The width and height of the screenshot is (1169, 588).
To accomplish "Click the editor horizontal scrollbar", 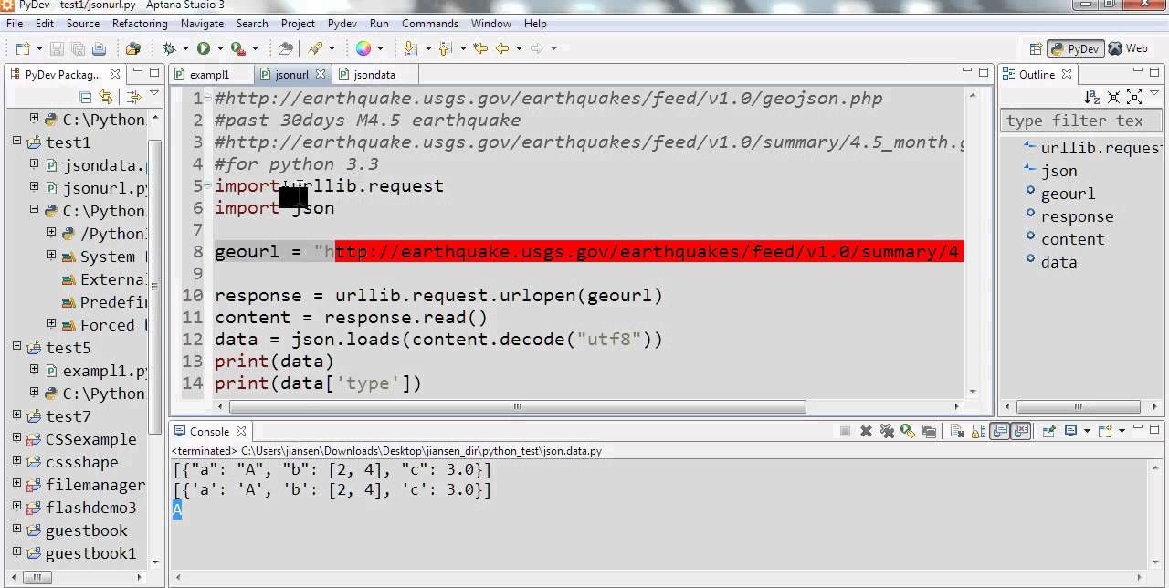I will click(517, 406).
